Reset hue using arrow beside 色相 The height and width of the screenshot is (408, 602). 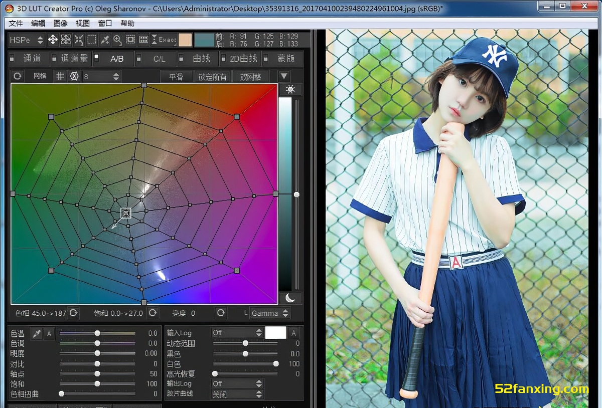[x=73, y=313]
